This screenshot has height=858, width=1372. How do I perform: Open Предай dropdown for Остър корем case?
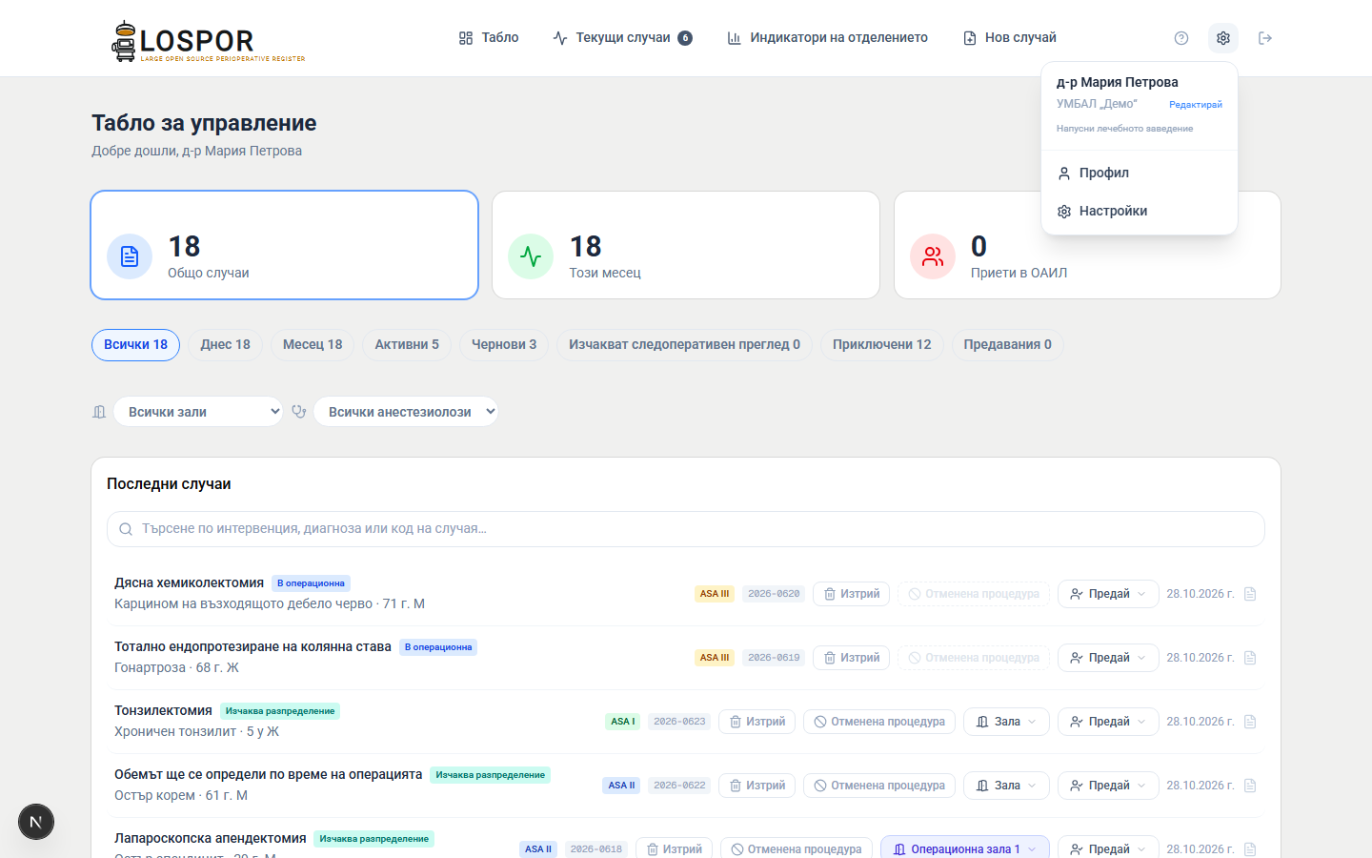(x=1108, y=786)
